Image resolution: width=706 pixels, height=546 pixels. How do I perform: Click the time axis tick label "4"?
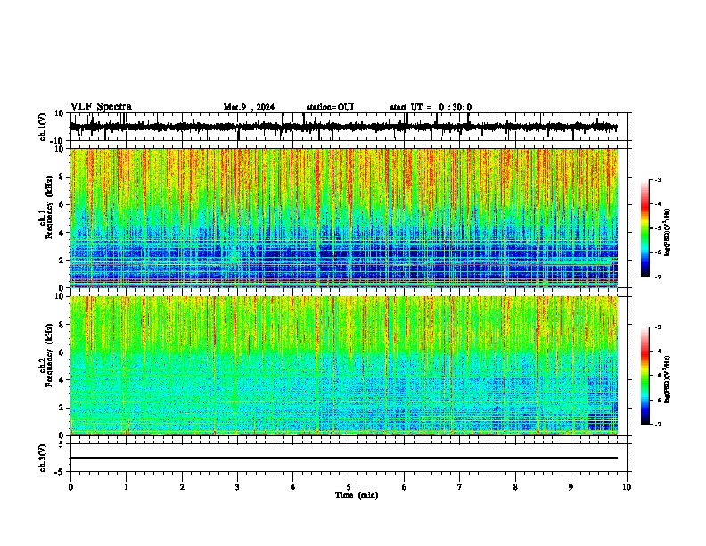[x=293, y=487]
